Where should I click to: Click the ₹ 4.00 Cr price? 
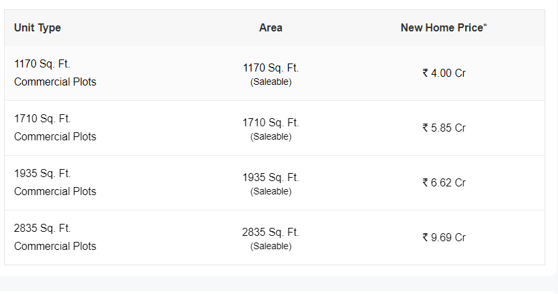(444, 73)
